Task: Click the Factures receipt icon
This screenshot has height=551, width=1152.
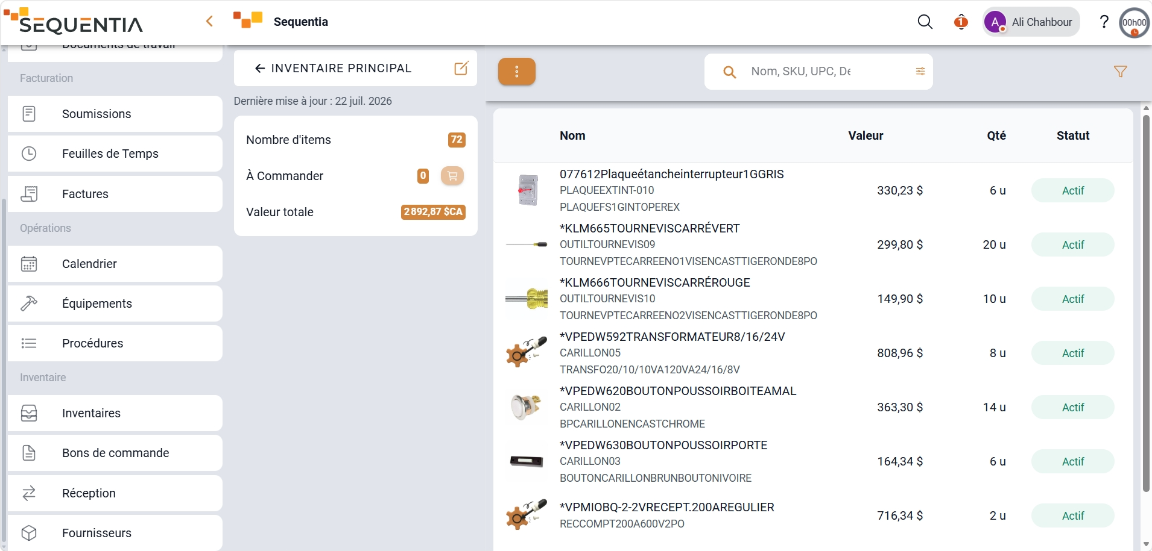Action: click(29, 194)
